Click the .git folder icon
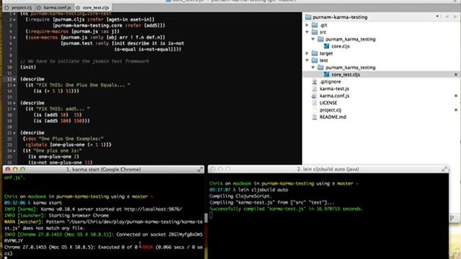461x259 pixels. point(315,25)
